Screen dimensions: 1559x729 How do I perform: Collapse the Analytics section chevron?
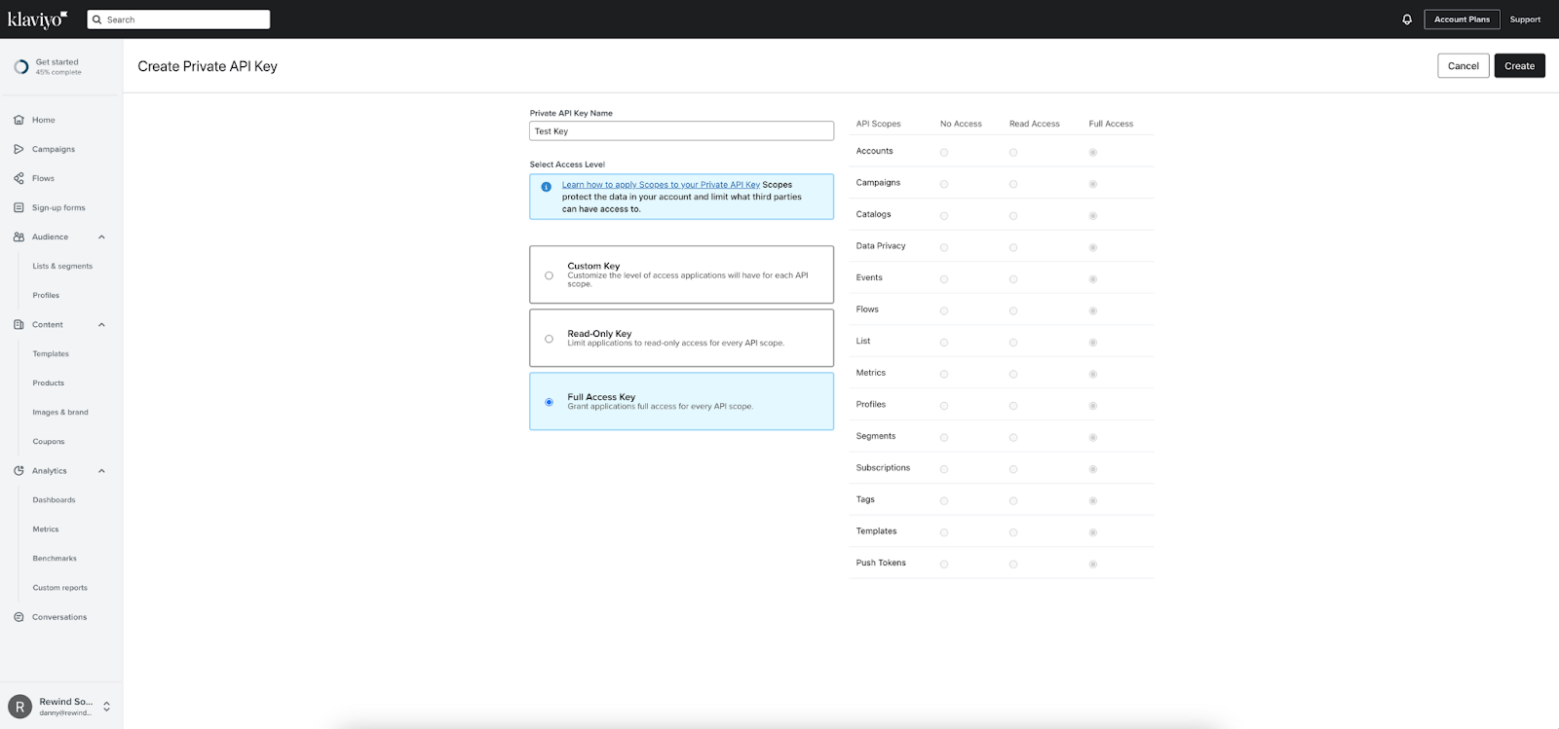click(x=101, y=470)
